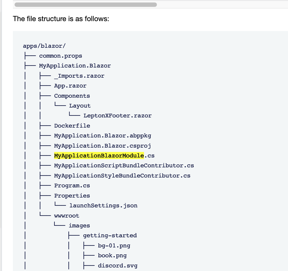Screen dimensions: 288x271
Task: Click MyApplicationScriptBundleContributor.cs file name
Action: 124,166
